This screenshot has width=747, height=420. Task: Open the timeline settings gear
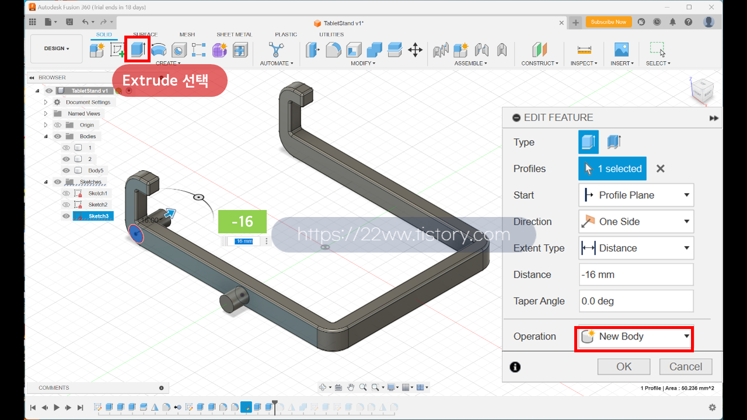tap(712, 407)
